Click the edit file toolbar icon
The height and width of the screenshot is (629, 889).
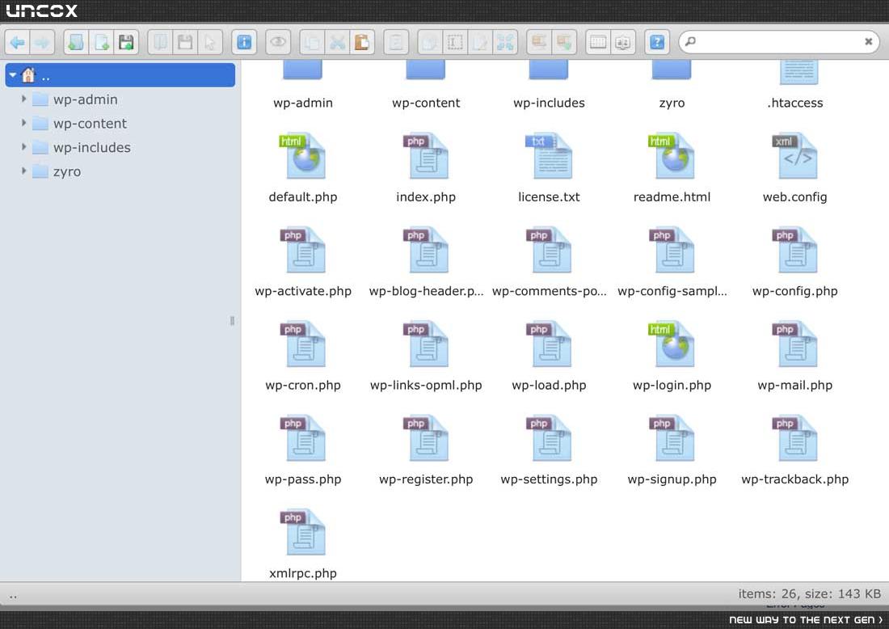(480, 42)
